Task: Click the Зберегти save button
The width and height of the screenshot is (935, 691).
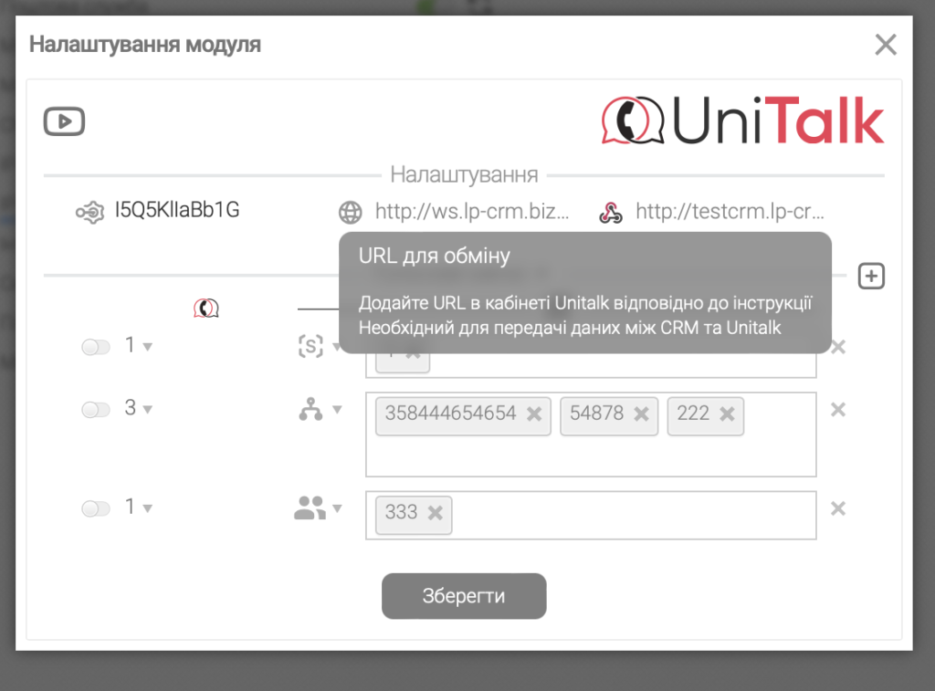Action: point(463,596)
